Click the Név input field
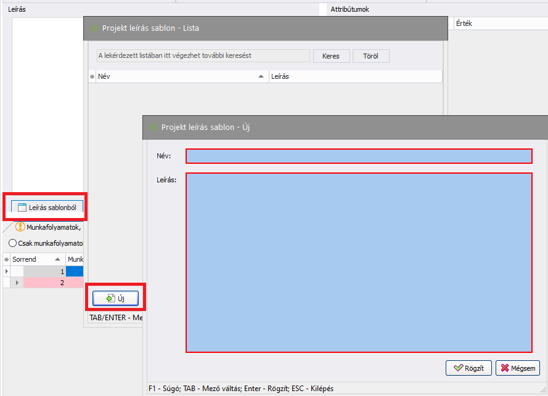This screenshot has width=548, height=396. [359, 156]
